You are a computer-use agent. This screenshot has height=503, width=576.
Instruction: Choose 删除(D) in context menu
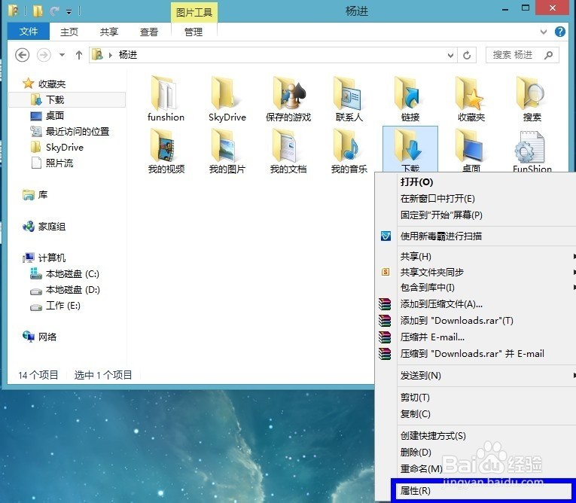[x=416, y=453]
